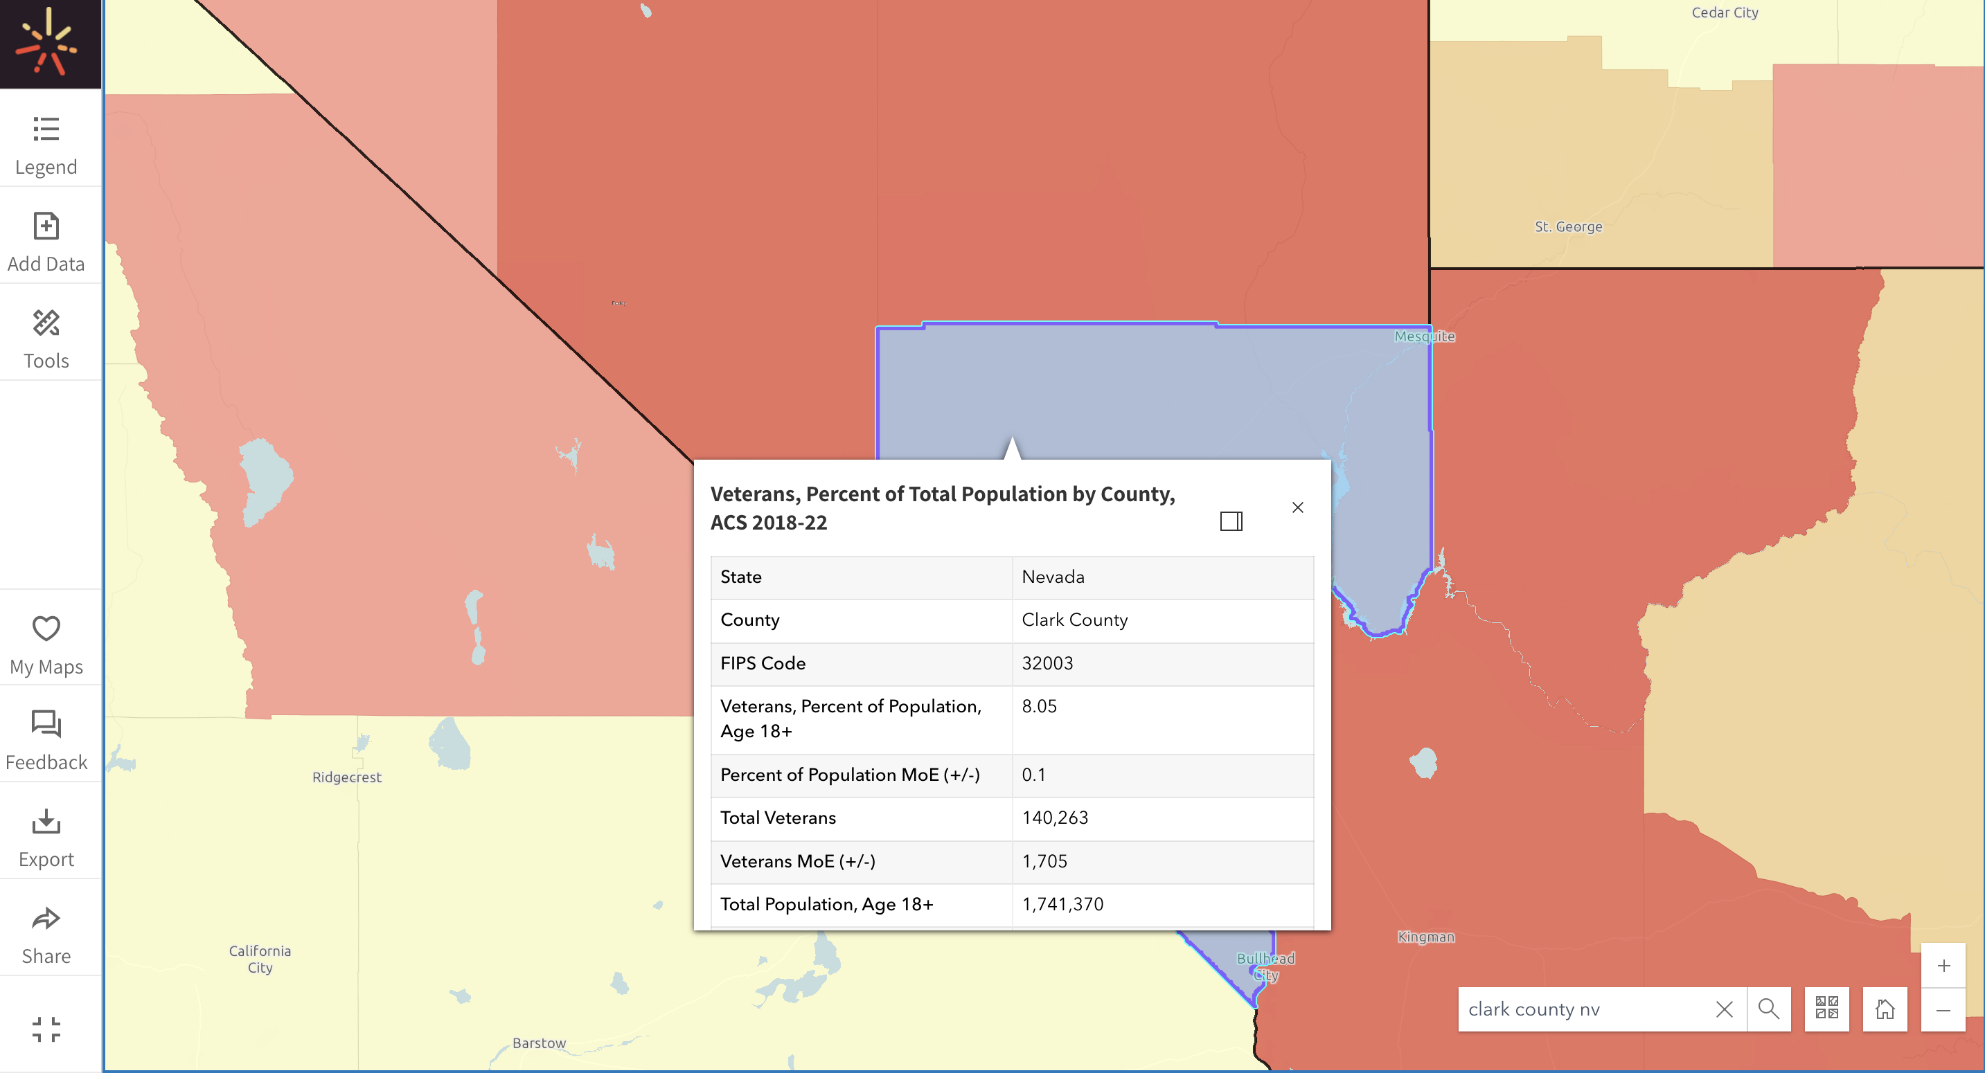Open the Tools menu
Screen dimensions: 1985x1073
(x=46, y=339)
